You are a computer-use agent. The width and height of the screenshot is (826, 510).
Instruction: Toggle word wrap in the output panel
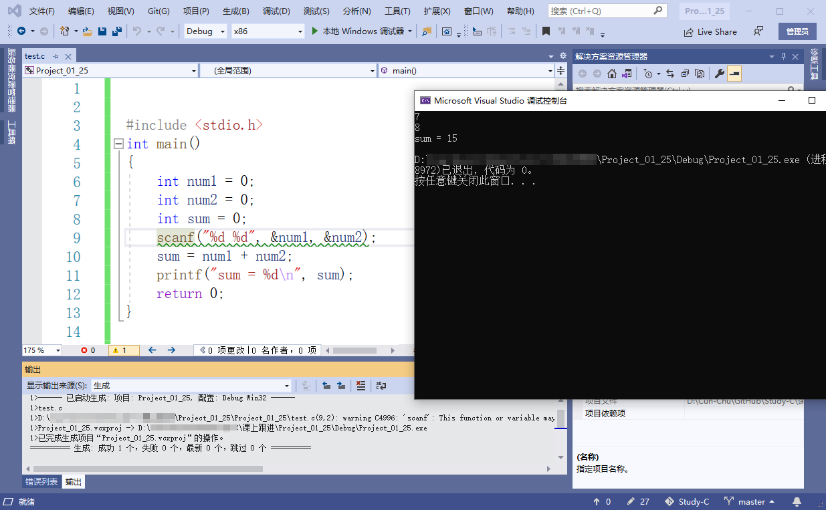381,386
